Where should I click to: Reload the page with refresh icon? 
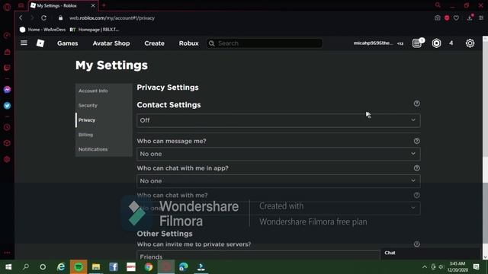coord(44,18)
